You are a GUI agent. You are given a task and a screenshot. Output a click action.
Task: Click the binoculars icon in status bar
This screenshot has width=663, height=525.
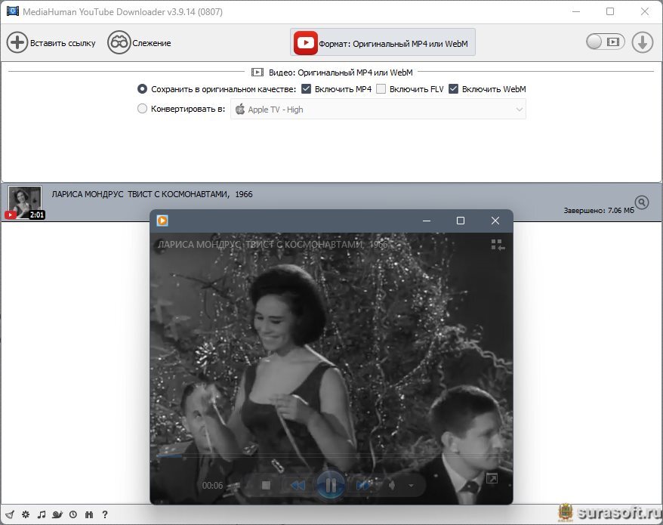tap(89, 514)
